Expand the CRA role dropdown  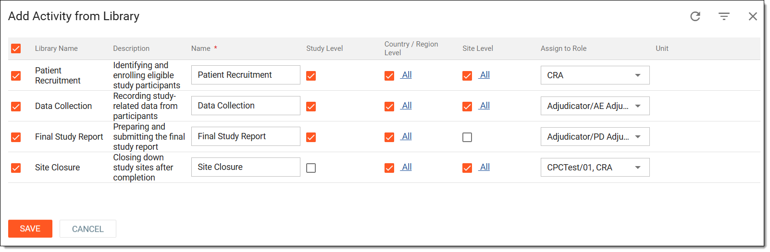(x=595, y=75)
